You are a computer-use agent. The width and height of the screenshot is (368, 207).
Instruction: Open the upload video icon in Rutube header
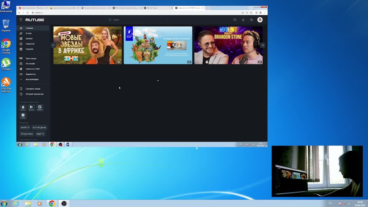pos(235,20)
